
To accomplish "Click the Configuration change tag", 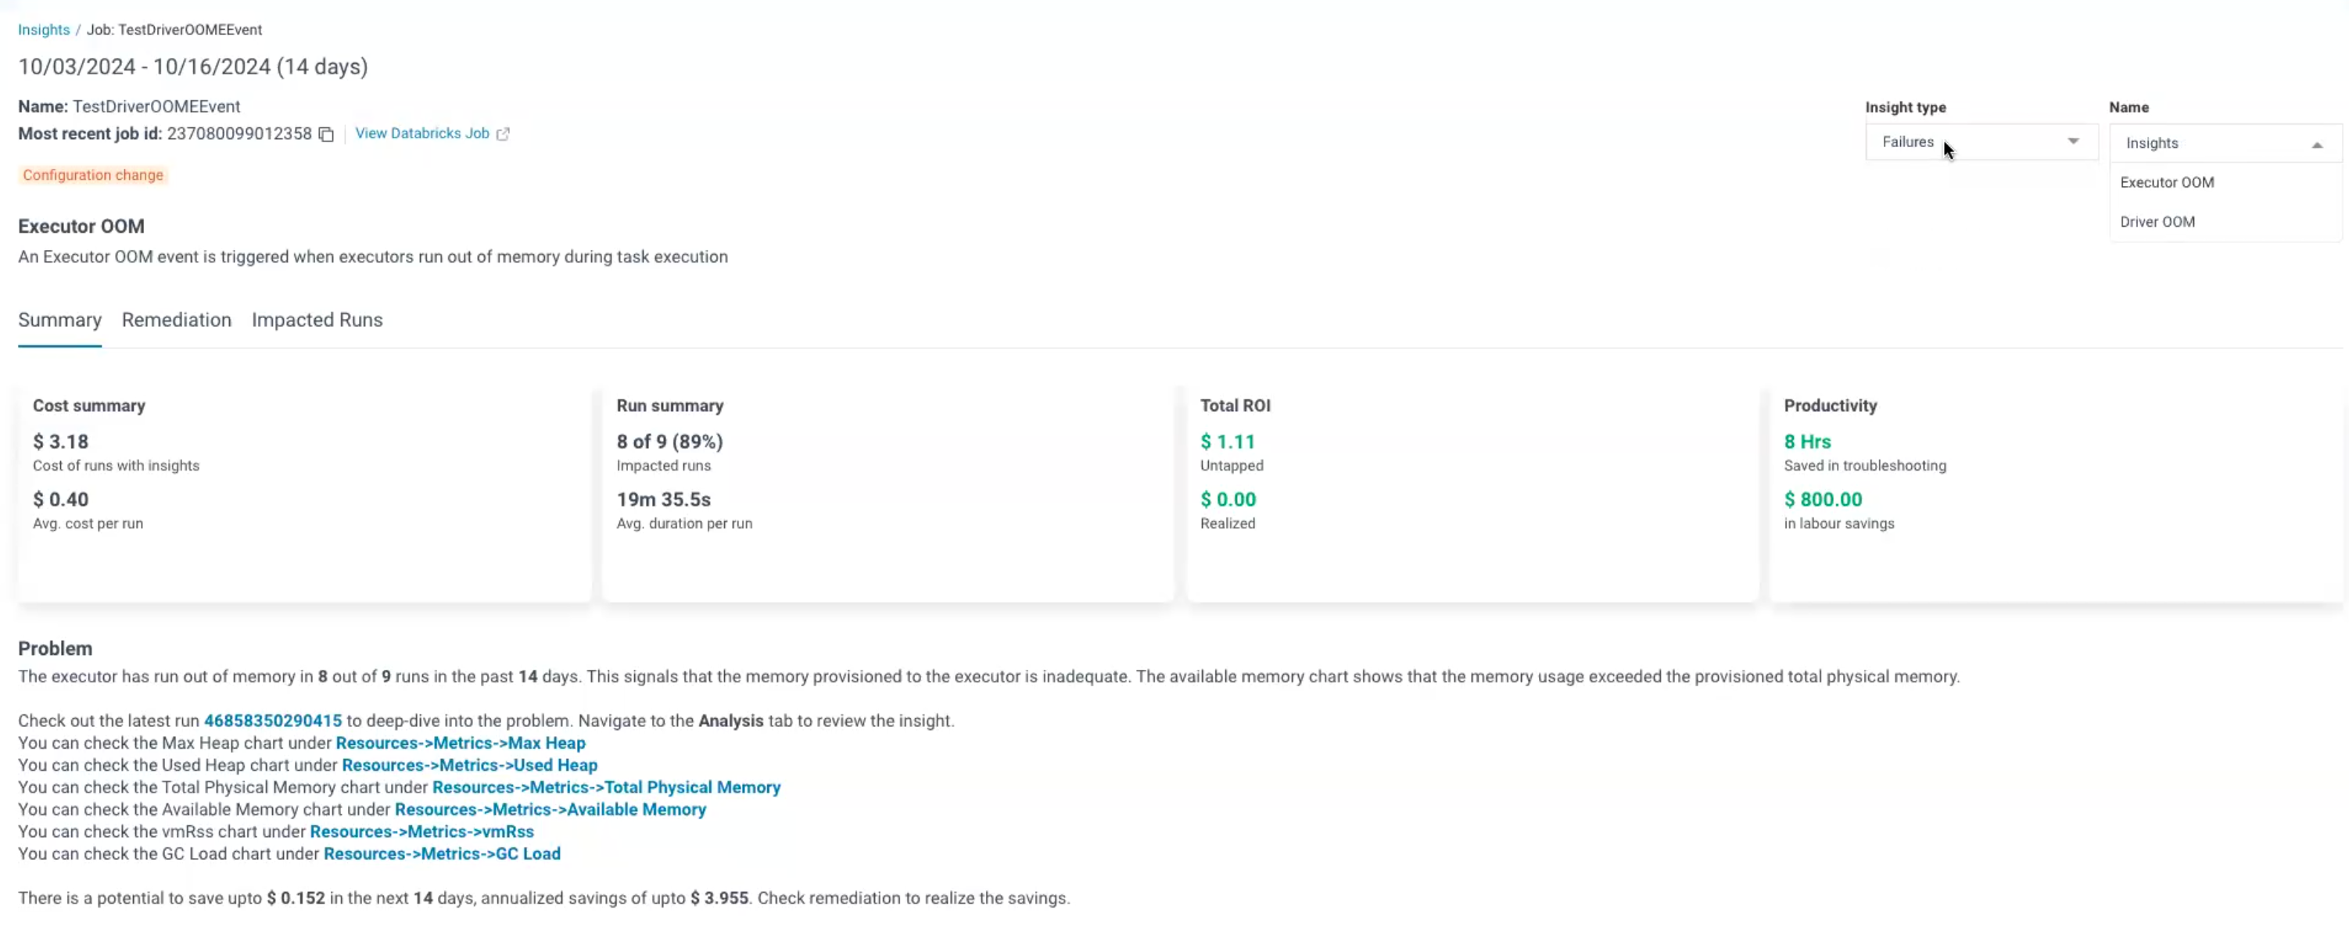I will click(93, 175).
